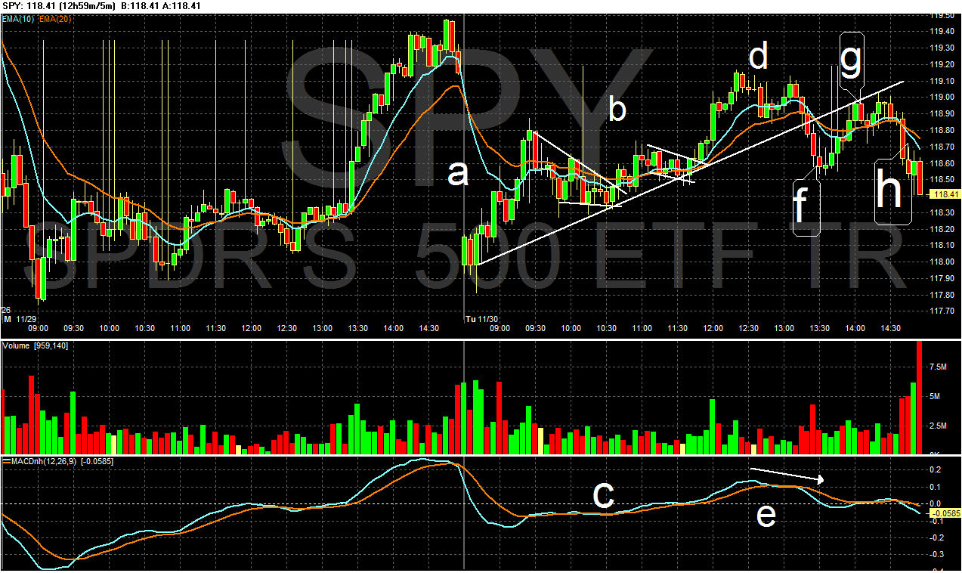Click the 118.00 price axis label
962x573 pixels.
point(942,262)
